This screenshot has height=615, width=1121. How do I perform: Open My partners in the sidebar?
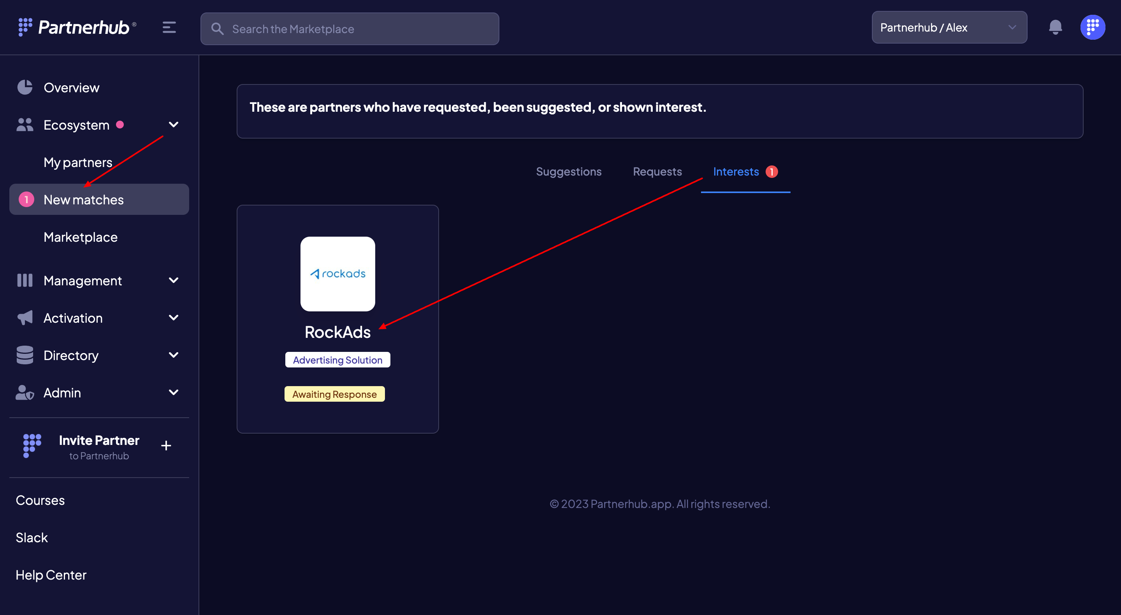(x=78, y=162)
